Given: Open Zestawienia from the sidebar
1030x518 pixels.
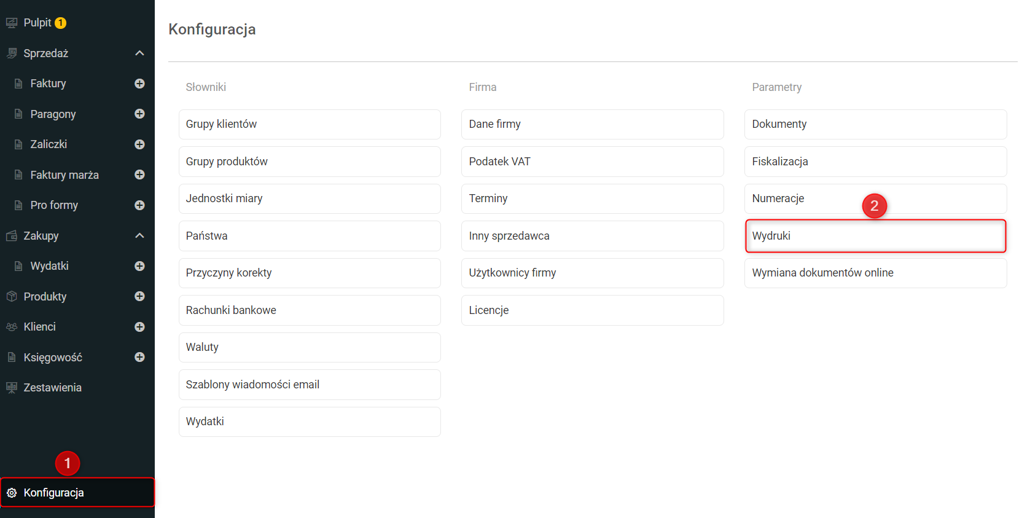Looking at the screenshot, I should 52,388.
